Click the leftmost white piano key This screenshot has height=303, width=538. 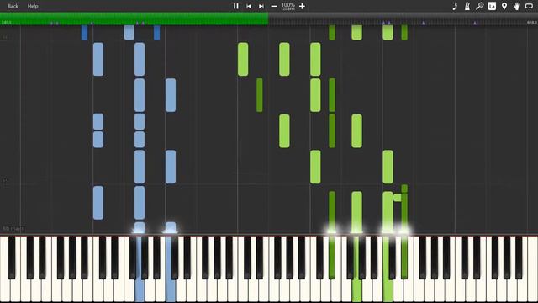5,269
